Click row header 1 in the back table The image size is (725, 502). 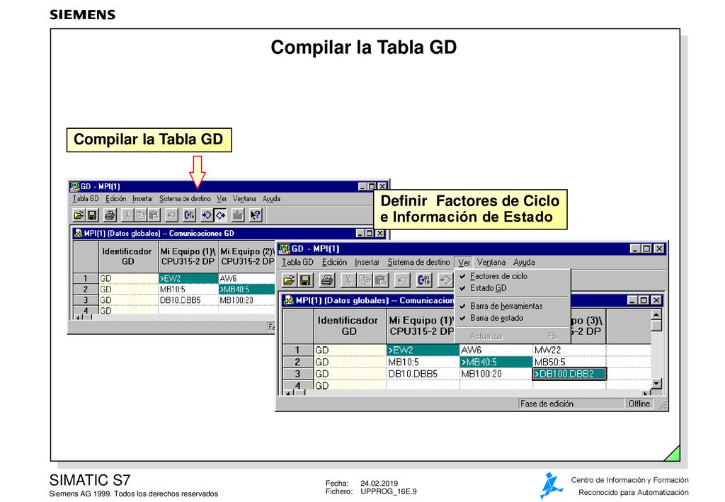pyautogui.click(x=86, y=278)
